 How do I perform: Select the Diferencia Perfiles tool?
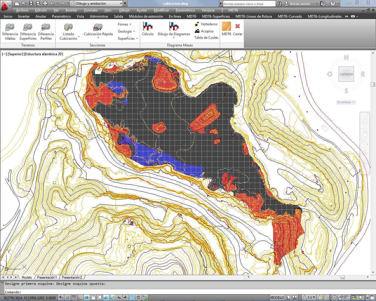[46, 27]
